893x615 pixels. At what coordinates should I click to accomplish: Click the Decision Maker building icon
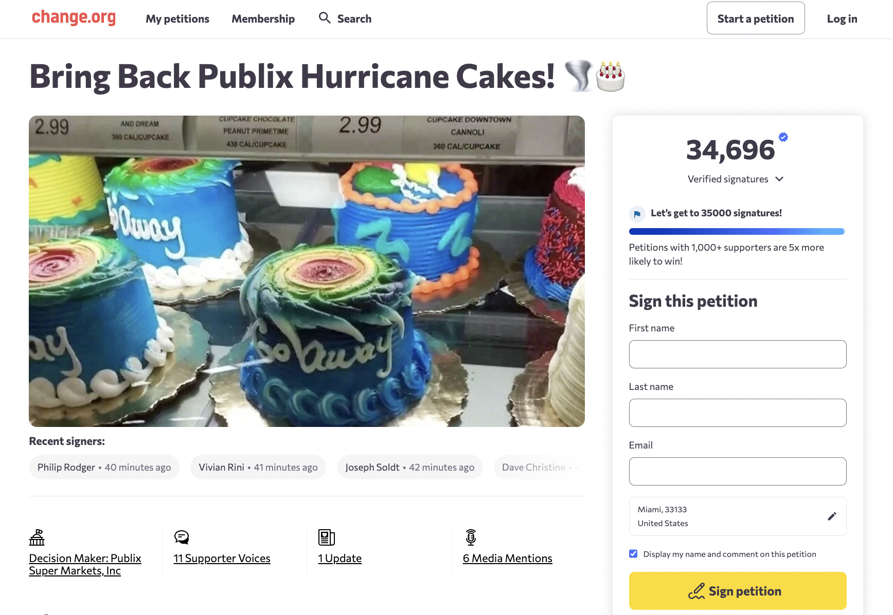tap(37, 537)
